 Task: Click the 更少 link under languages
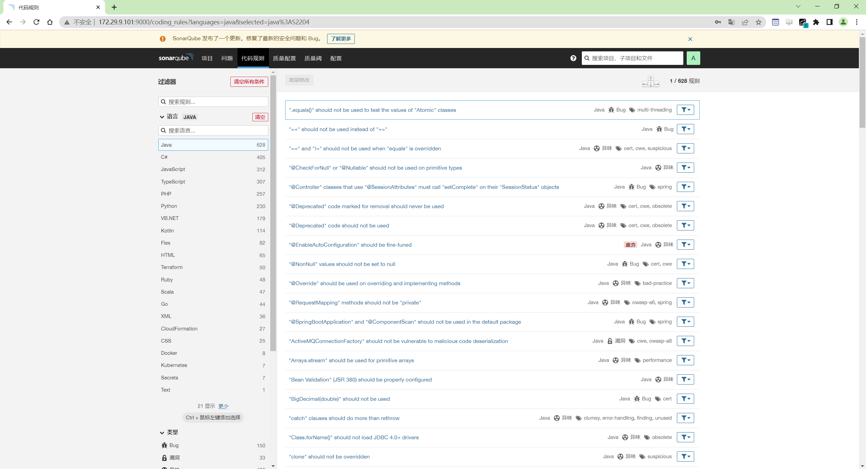click(x=223, y=406)
